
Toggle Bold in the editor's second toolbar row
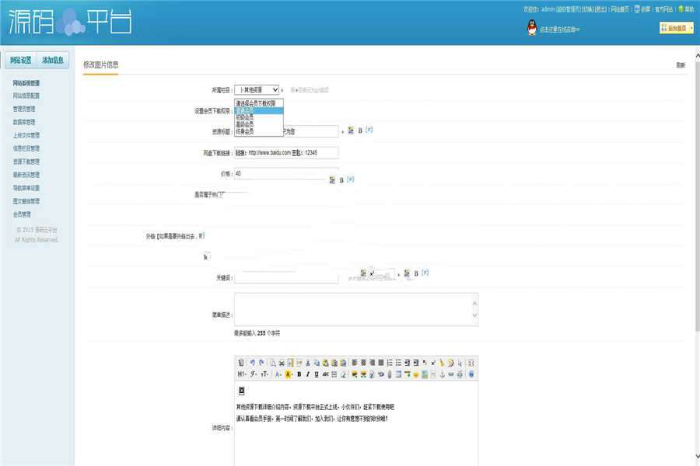tap(299, 374)
